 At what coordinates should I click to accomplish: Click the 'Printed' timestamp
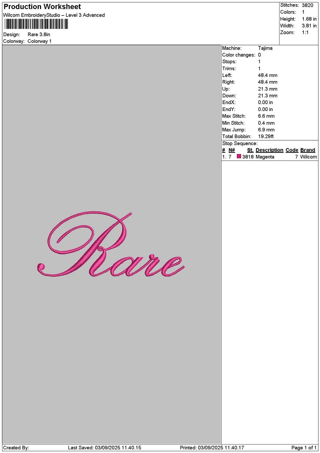[212, 448]
